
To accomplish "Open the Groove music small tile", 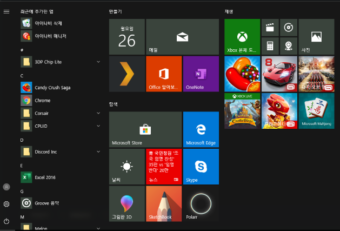I will [x=289, y=28].
